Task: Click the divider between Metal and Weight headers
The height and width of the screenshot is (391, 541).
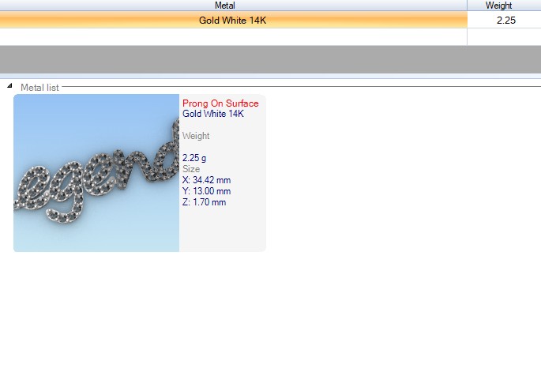Action: (468, 6)
